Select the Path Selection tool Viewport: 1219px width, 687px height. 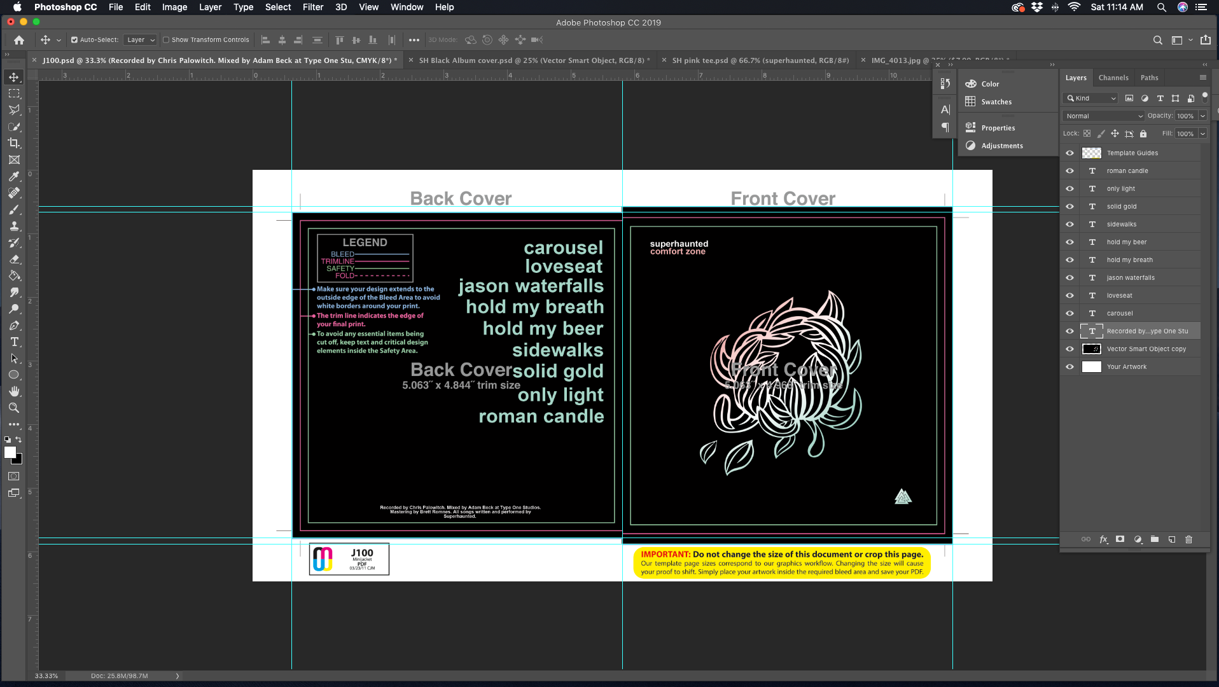coord(14,358)
